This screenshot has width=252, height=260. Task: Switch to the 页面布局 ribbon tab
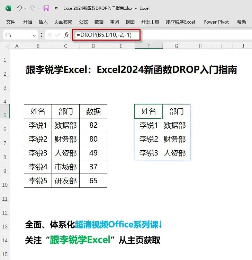tap(63, 22)
